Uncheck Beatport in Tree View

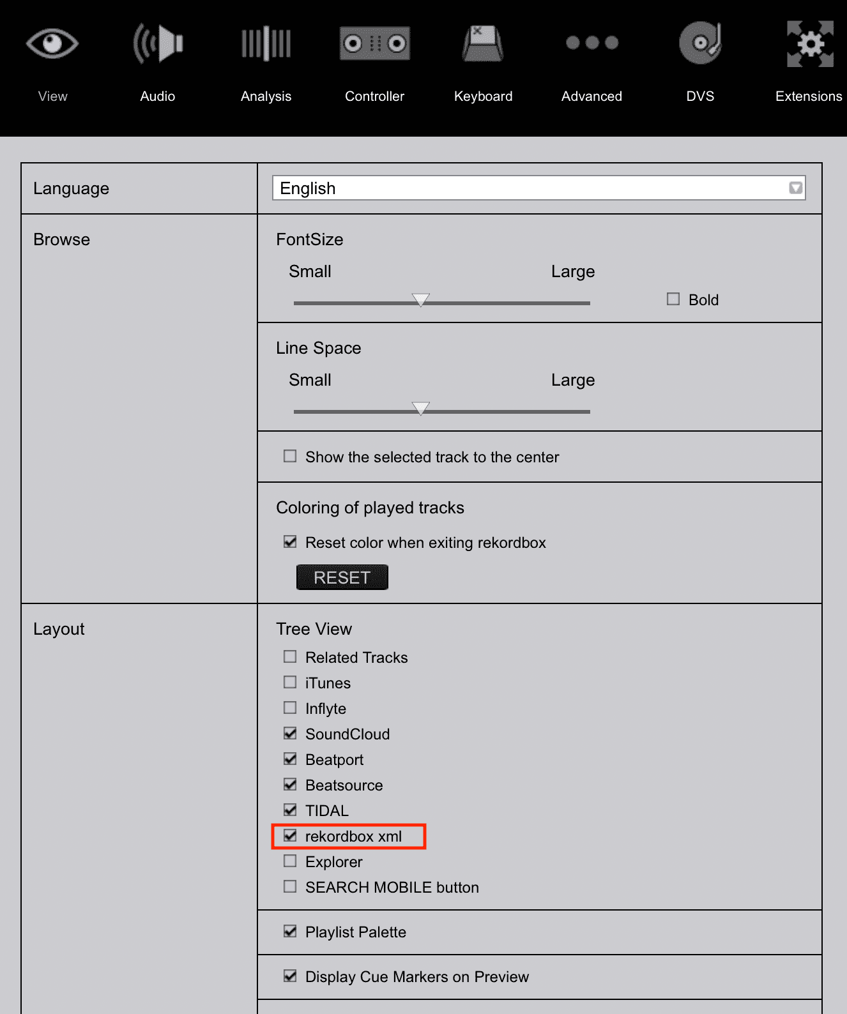point(290,759)
